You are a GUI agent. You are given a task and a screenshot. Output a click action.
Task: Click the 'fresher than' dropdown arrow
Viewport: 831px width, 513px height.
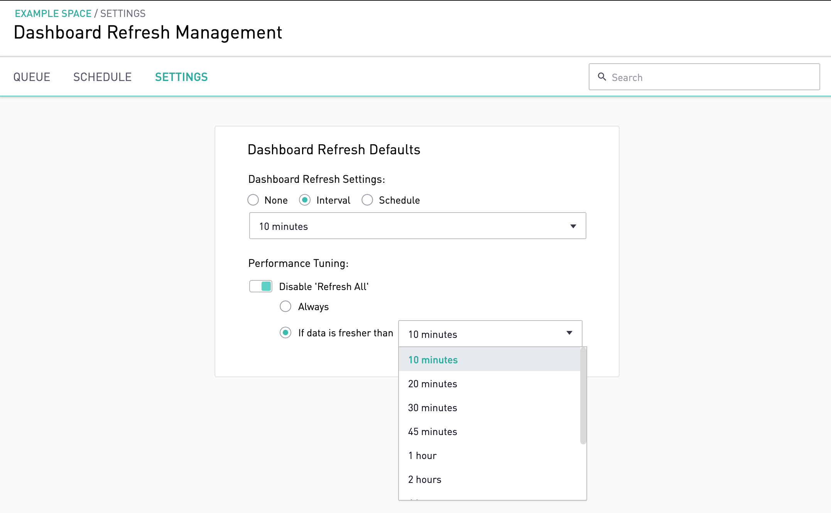pos(569,333)
